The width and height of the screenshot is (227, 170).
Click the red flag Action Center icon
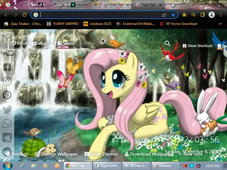(x=185, y=166)
